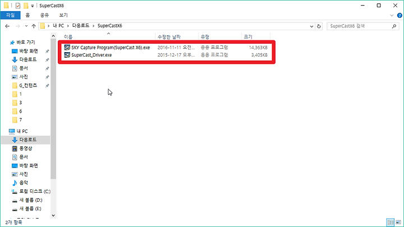The height and width of the screenshot is (227, 404).
Task: Open 바탕 화면 under quick access
Action: (29, 51)
